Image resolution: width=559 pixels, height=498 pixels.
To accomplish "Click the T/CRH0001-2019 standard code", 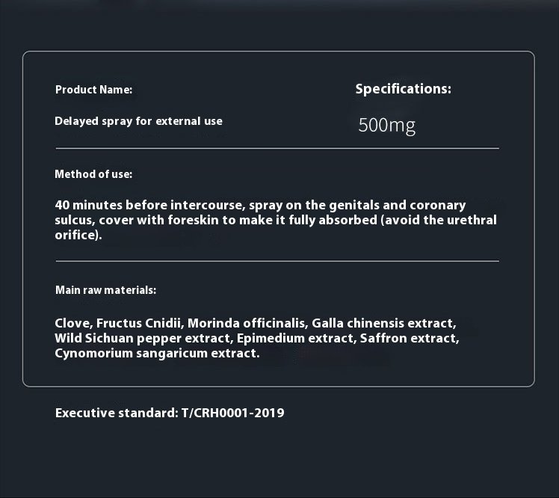I will [233, 413].
